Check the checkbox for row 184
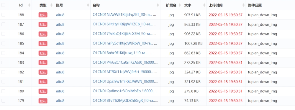The width and height of the screenshot is (295, 110). click(3, 53)
